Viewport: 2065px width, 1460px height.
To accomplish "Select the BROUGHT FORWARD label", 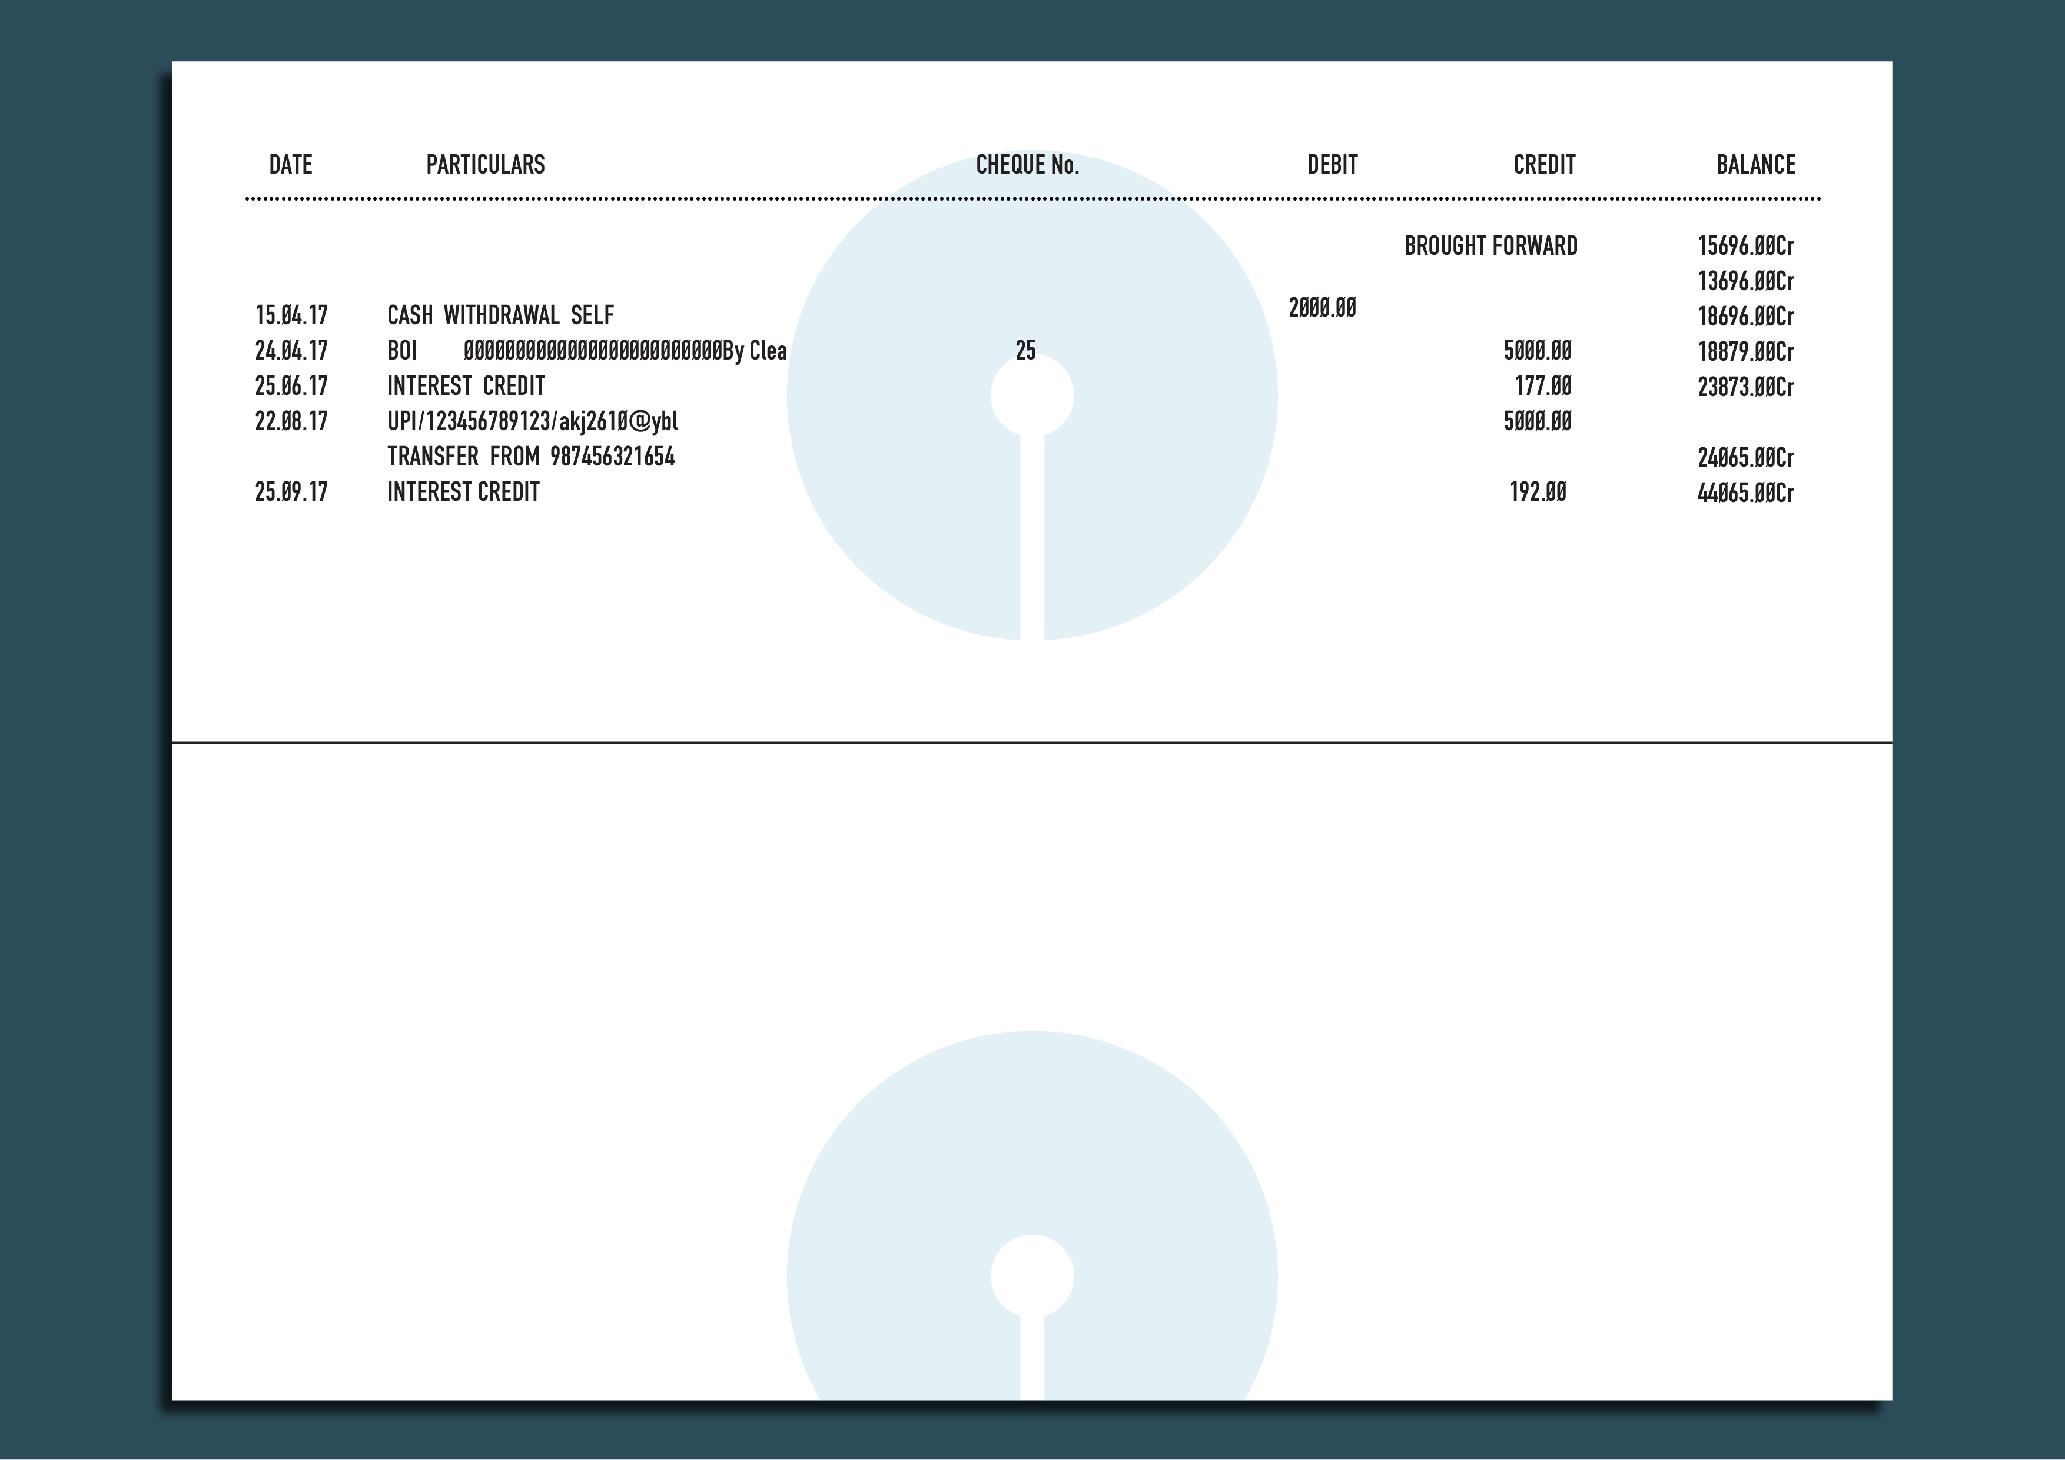I will pyautogui.click(x=1490, y=245).
